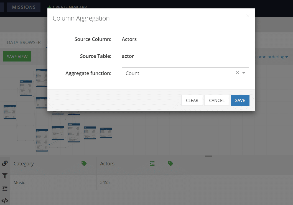Screen dimensions: 293x205
Task: Close the Column Aggregation dialog
Action: click(248, 16)
